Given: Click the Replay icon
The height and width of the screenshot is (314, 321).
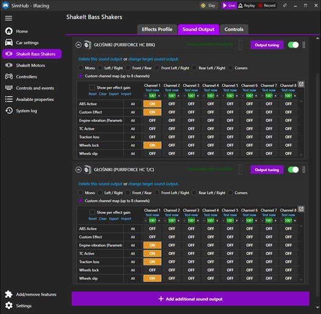Looking at the screenshot, I should click(240, 5).
